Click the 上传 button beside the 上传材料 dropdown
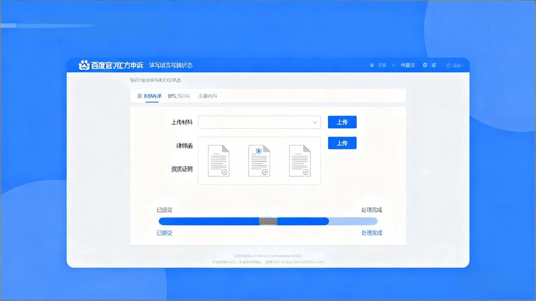 tap(342, 122)
